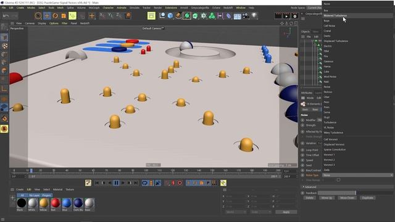Open viewport Filter menu
This screenshot has width=395, height=222.
tap(64, 23)
